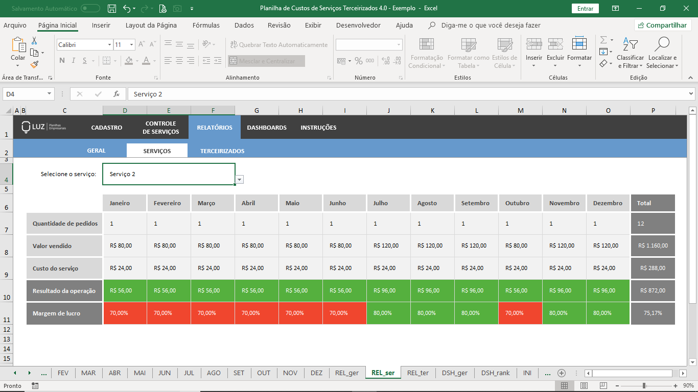Click the percent style icon

click(x=359, y=61)
